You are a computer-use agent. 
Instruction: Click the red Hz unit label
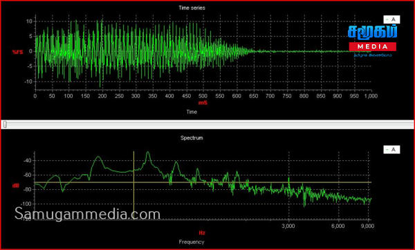click(202, 233)
